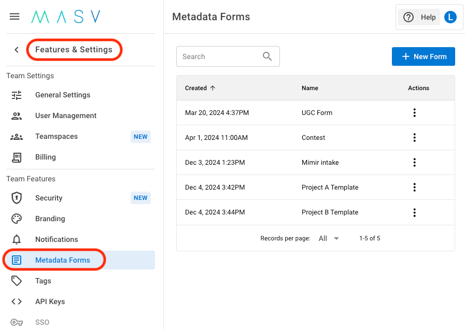465x330 pixels.
Task: Click the NEW badge next to Teamspaces
Action: pyautogui.click(x=140, y=137)
